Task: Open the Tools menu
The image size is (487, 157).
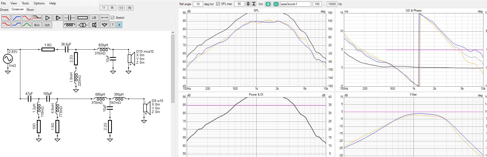Action: coord(25,3)
